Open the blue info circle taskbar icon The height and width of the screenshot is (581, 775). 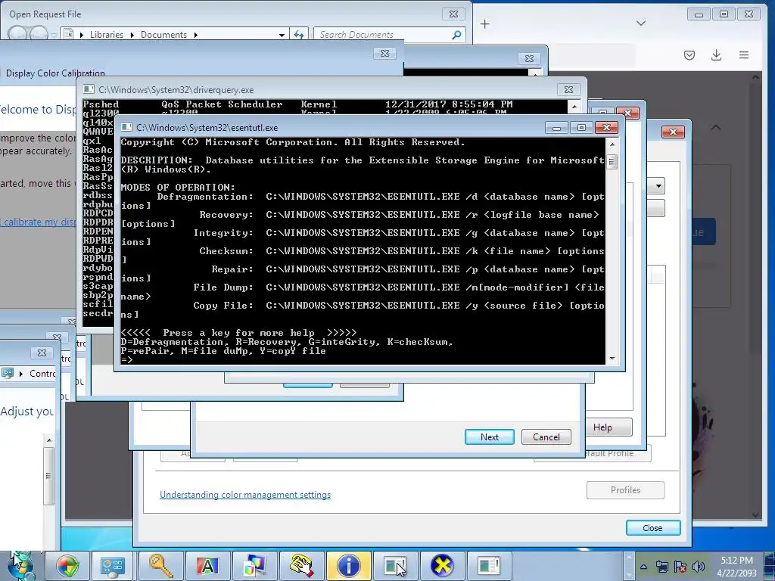tap(348, 566)
